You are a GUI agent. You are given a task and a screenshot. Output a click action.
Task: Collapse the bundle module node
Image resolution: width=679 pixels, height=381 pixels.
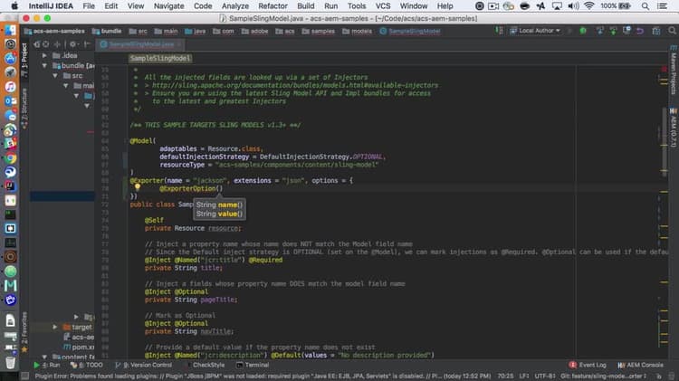tap(44, 65)
